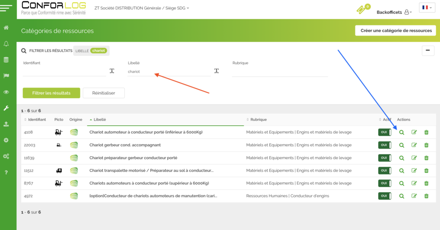Delete the row with identifiant 4972
Image resolution: width=440 pixels, height=230 pixels.
426,196
